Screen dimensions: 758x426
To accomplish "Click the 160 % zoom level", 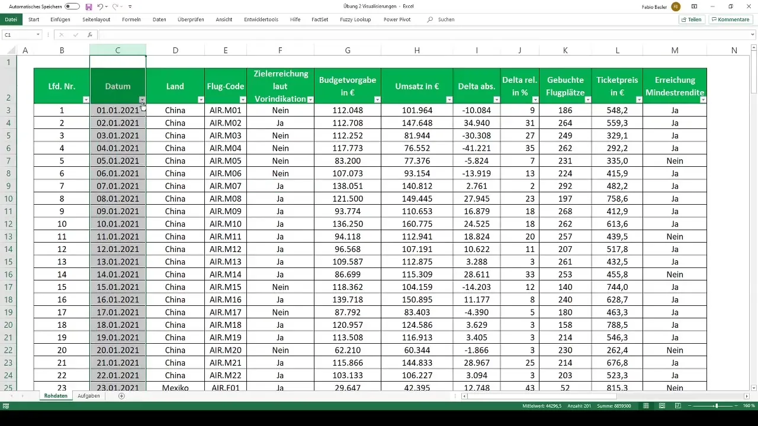I will 749,406.
